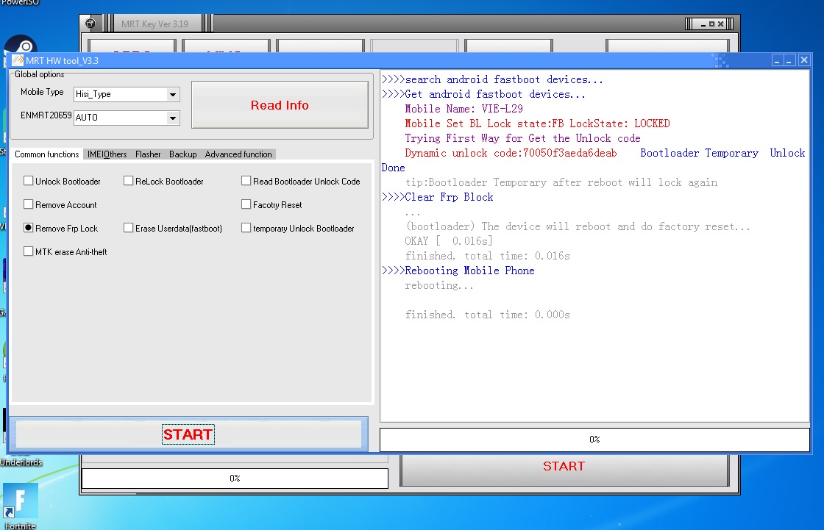This screenshot has height=530, width=824.
Task: Open the Steam desktop icon
Action: coord(20,45)
